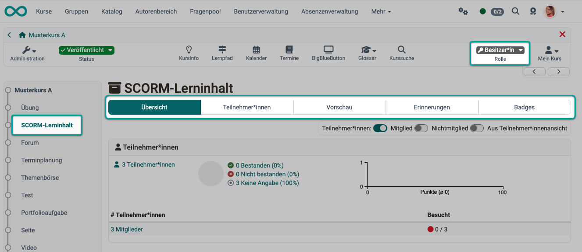Open the Kalender

[x=256, y=53]
